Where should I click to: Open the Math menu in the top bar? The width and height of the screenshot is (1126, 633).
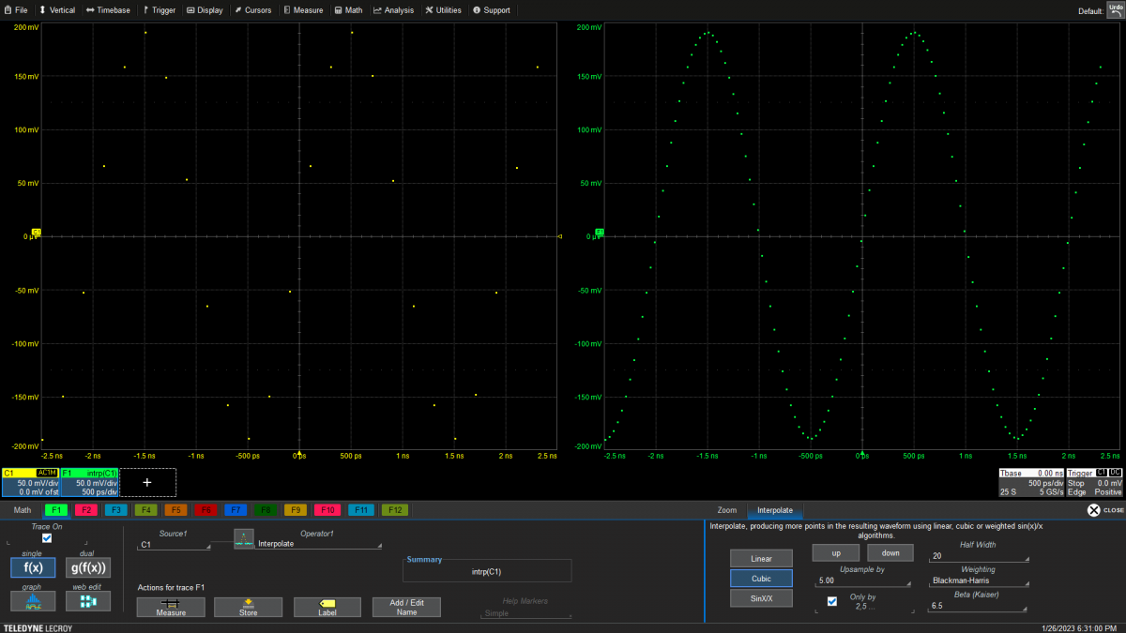348,10
